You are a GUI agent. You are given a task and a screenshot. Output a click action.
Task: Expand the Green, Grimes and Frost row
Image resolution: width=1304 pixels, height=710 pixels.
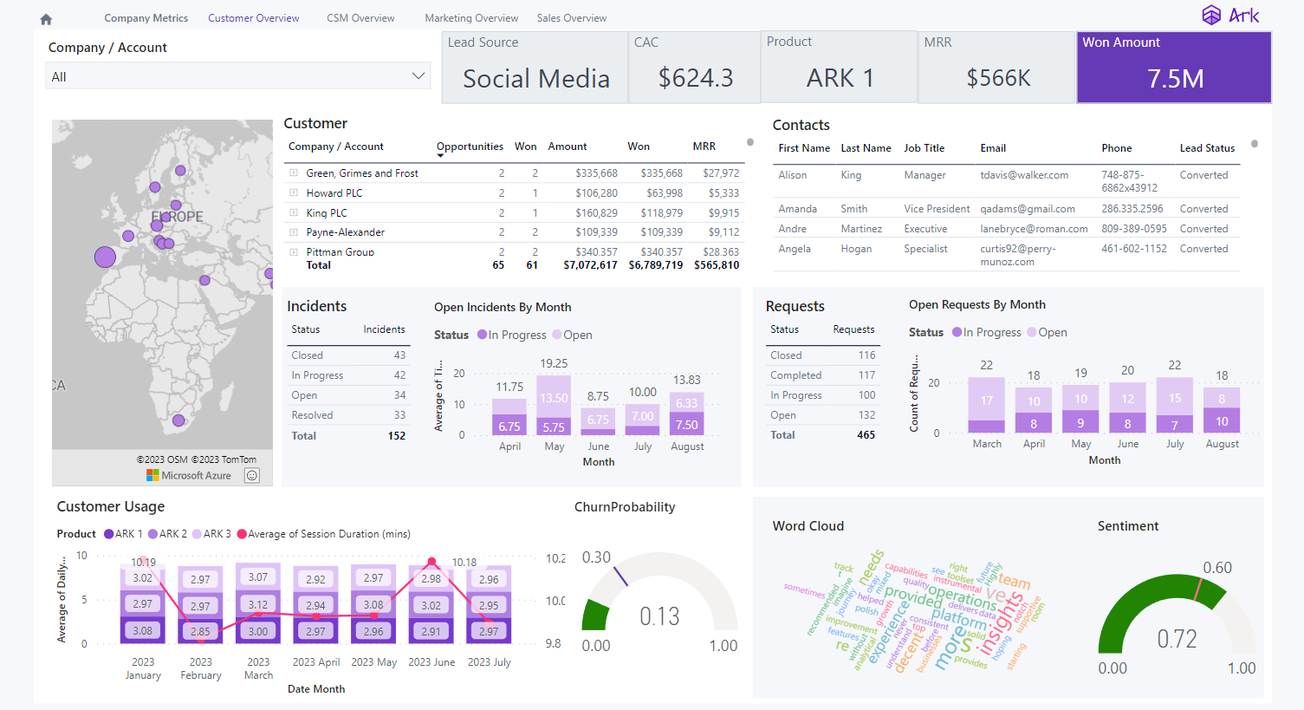coord(292,173)
